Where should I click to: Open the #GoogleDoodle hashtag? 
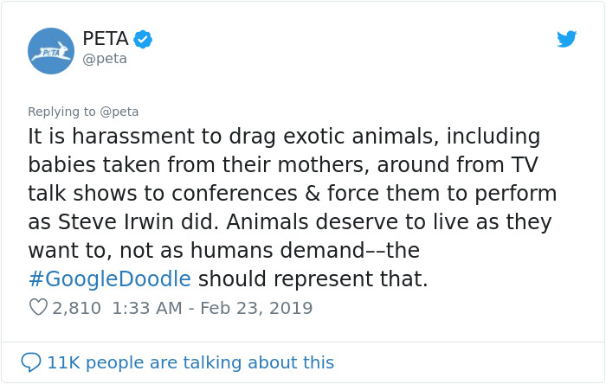pyautogui.click(x=109, y=279)
